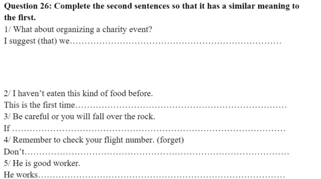Click the words "the first." in heading
Screen dimensions: 321x179
tap(20, 17)
